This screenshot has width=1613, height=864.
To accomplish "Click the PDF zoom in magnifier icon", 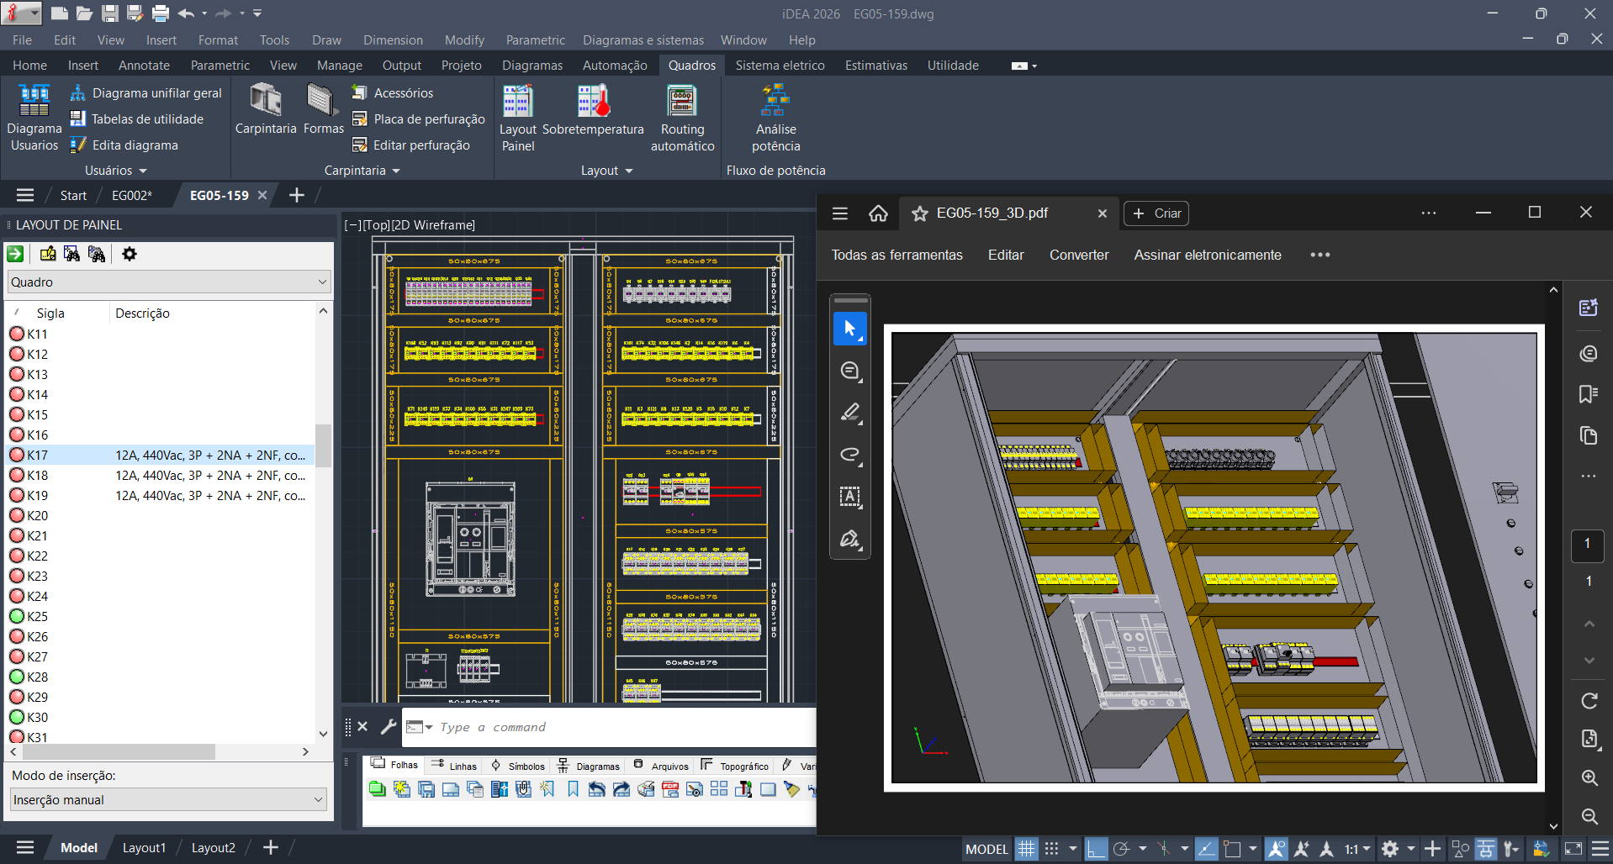I will tap(1589, 777).
